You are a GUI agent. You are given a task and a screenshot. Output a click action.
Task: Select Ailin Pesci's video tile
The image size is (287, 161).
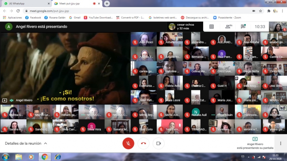point(144,39)
